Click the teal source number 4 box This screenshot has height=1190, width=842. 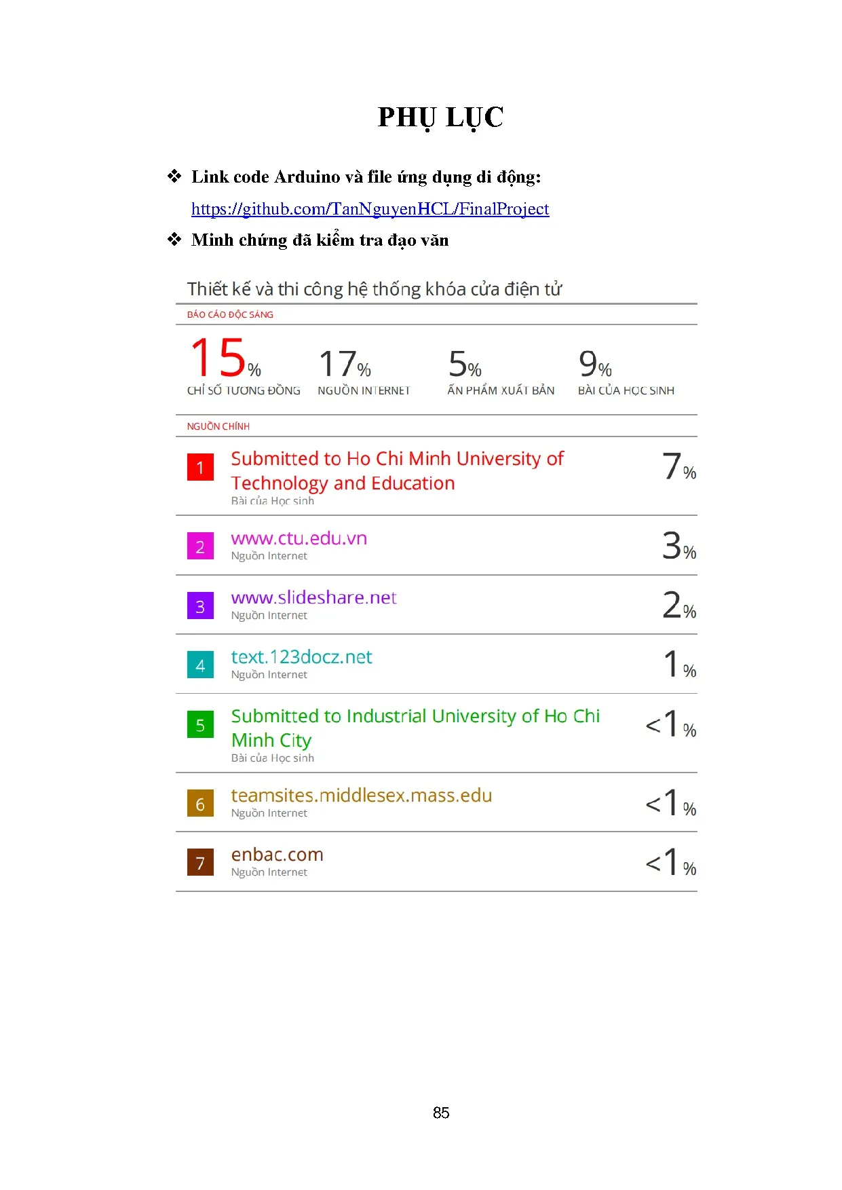tap(200, 665)
